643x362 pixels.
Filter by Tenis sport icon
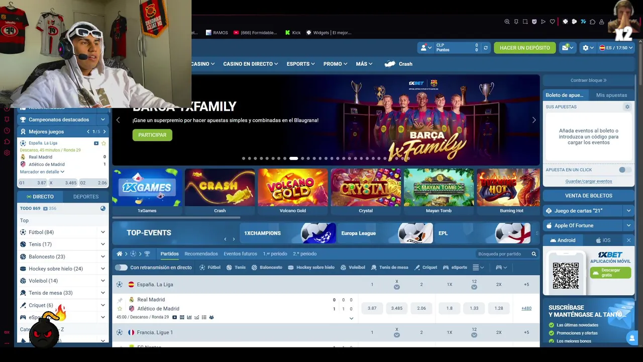236,267
